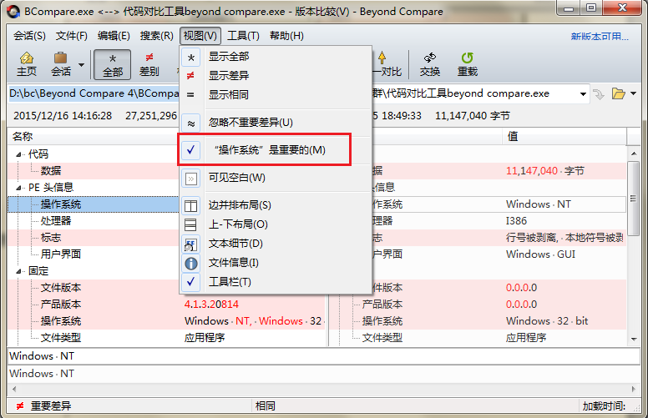Select 显示相同 in the view menu

[276, 94]
